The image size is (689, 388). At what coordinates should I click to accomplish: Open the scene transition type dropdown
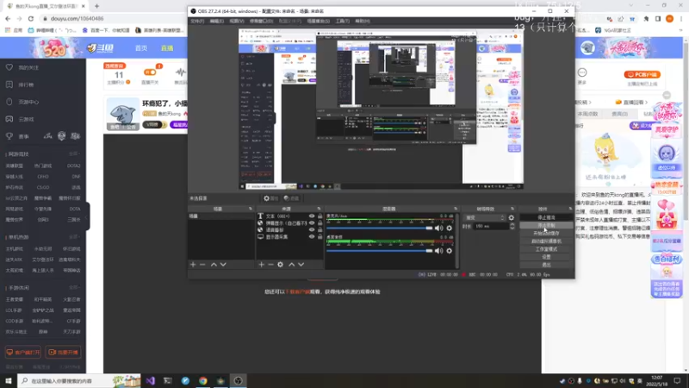(x=485, y=218)
